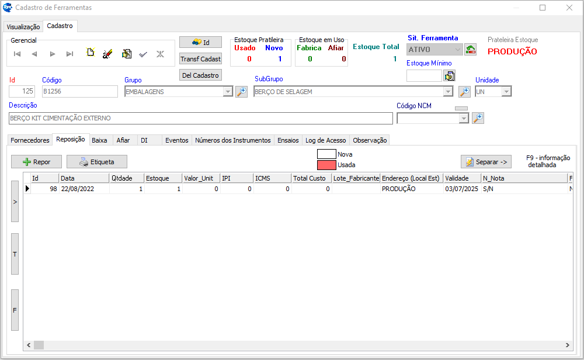Switch to the Visualização tab
Image resolution: width=584 pixels, height=360 pixels.
click(23, 27)
